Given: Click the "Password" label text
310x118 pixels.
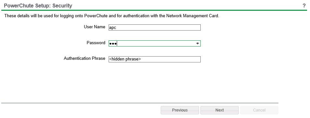Looking at the screenshot, I should click(96, 43).
